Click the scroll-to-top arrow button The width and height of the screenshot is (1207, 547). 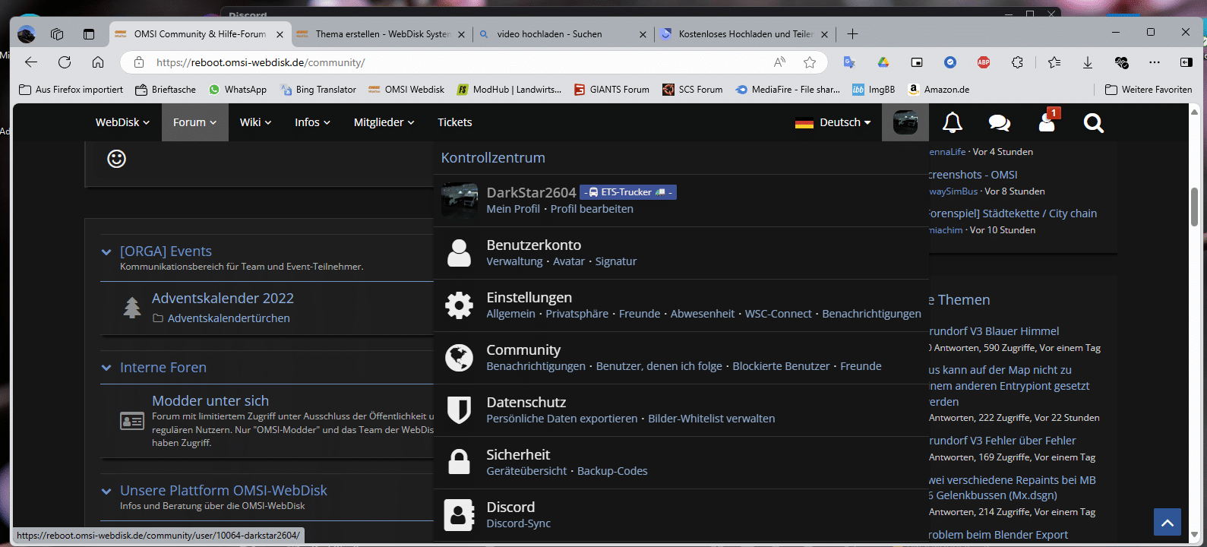1167,523
